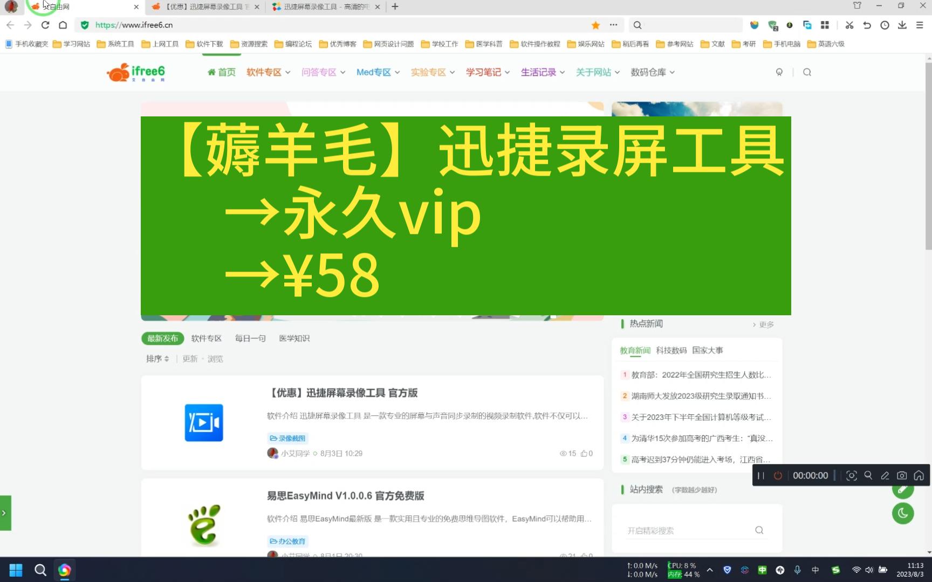Image resolution: width=932 pixels, height=582 pixels.
Task: Open the Med专区 dropdown menu
Action: pos(378,72)
